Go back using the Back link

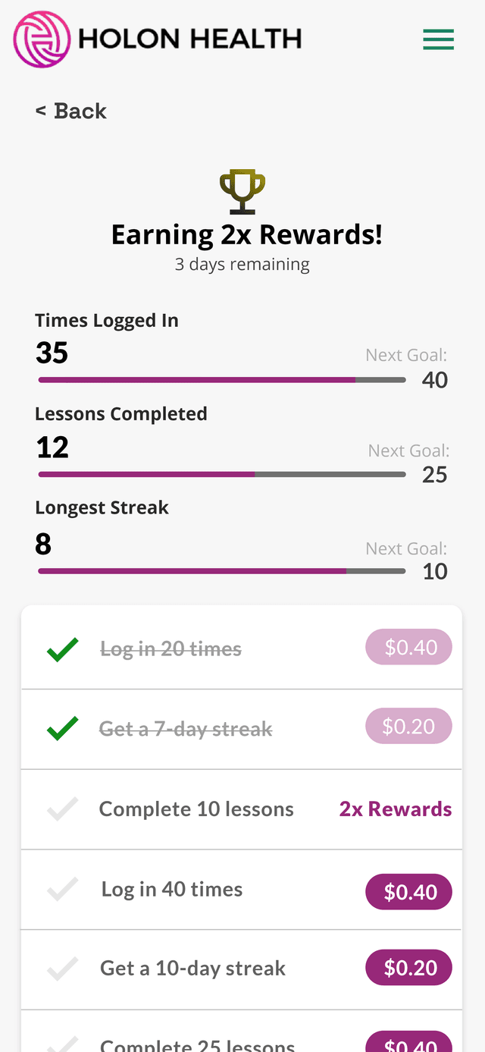tap(71, 111)
